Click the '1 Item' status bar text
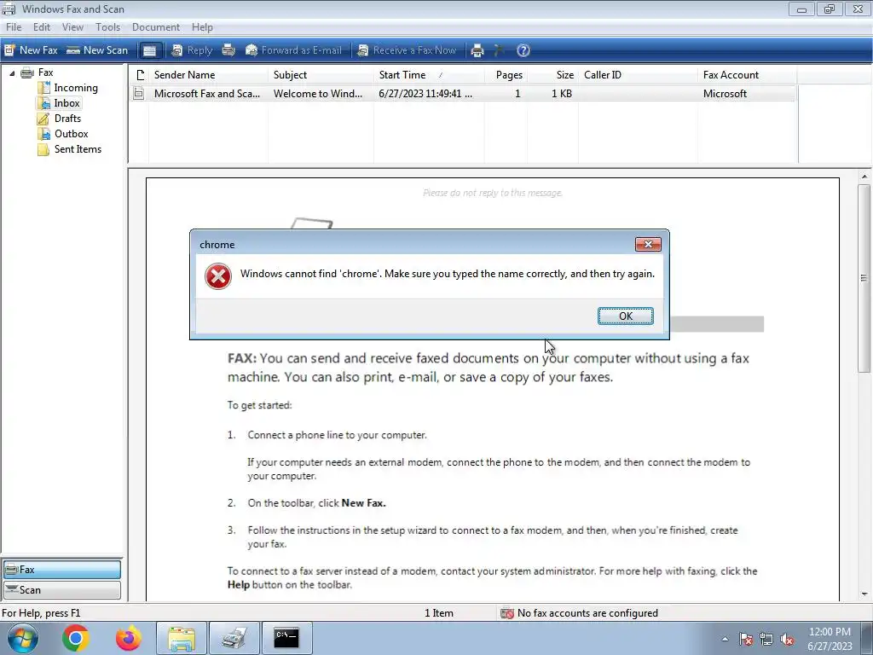 click(x=439, y=613)
